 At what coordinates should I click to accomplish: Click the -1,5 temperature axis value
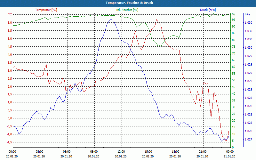tap(10, 142)
